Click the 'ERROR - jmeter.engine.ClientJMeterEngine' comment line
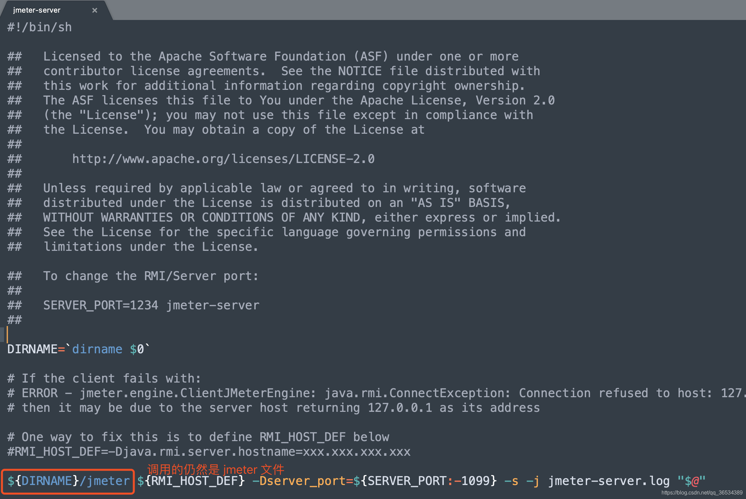Image resolution: width=746 pixels, height=499 pixels. (377, 393)
